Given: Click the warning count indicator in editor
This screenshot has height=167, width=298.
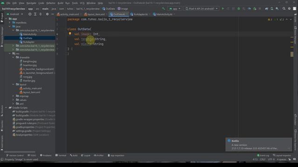Looking at the screenshot, I should [270, 19].
